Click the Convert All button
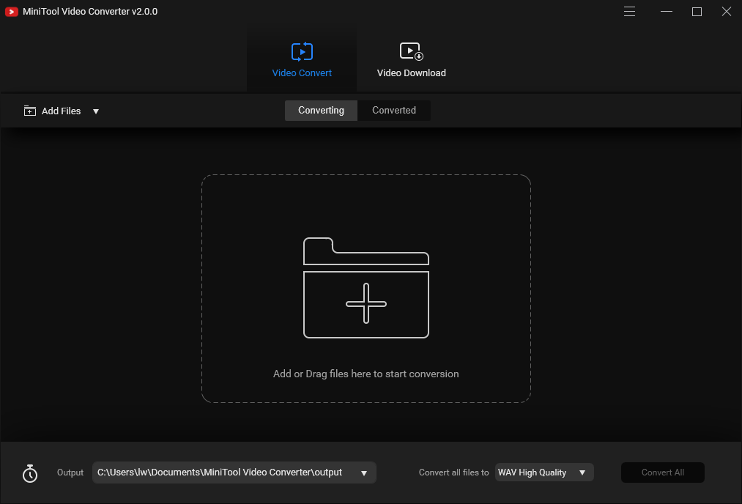 click(662, 472)
